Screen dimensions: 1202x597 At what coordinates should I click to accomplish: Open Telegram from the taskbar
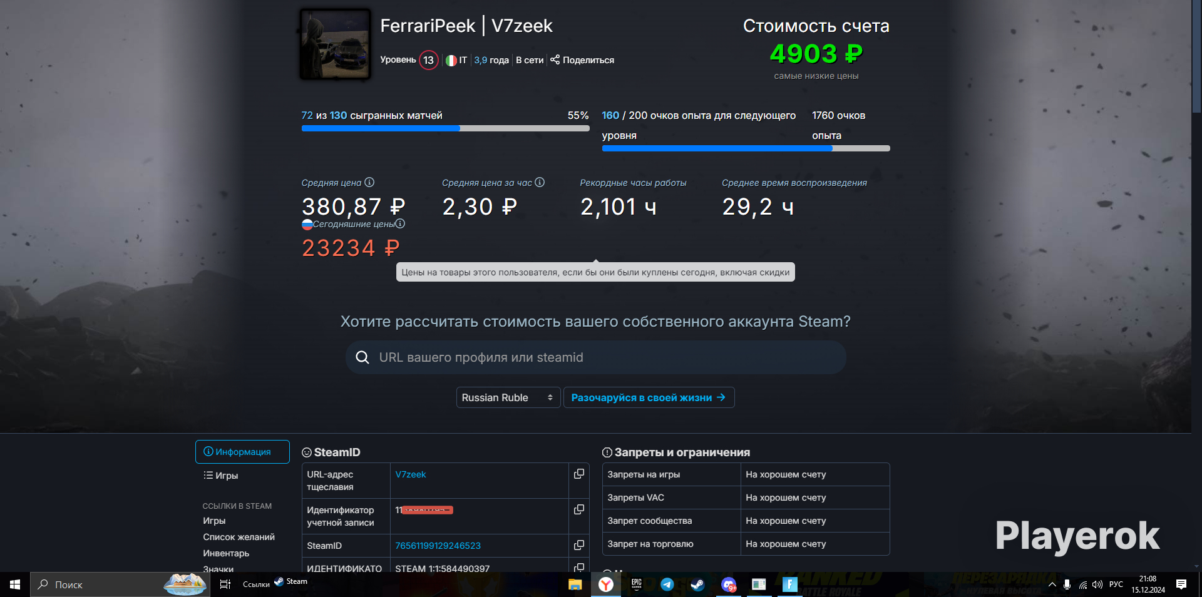click(667, 584)
